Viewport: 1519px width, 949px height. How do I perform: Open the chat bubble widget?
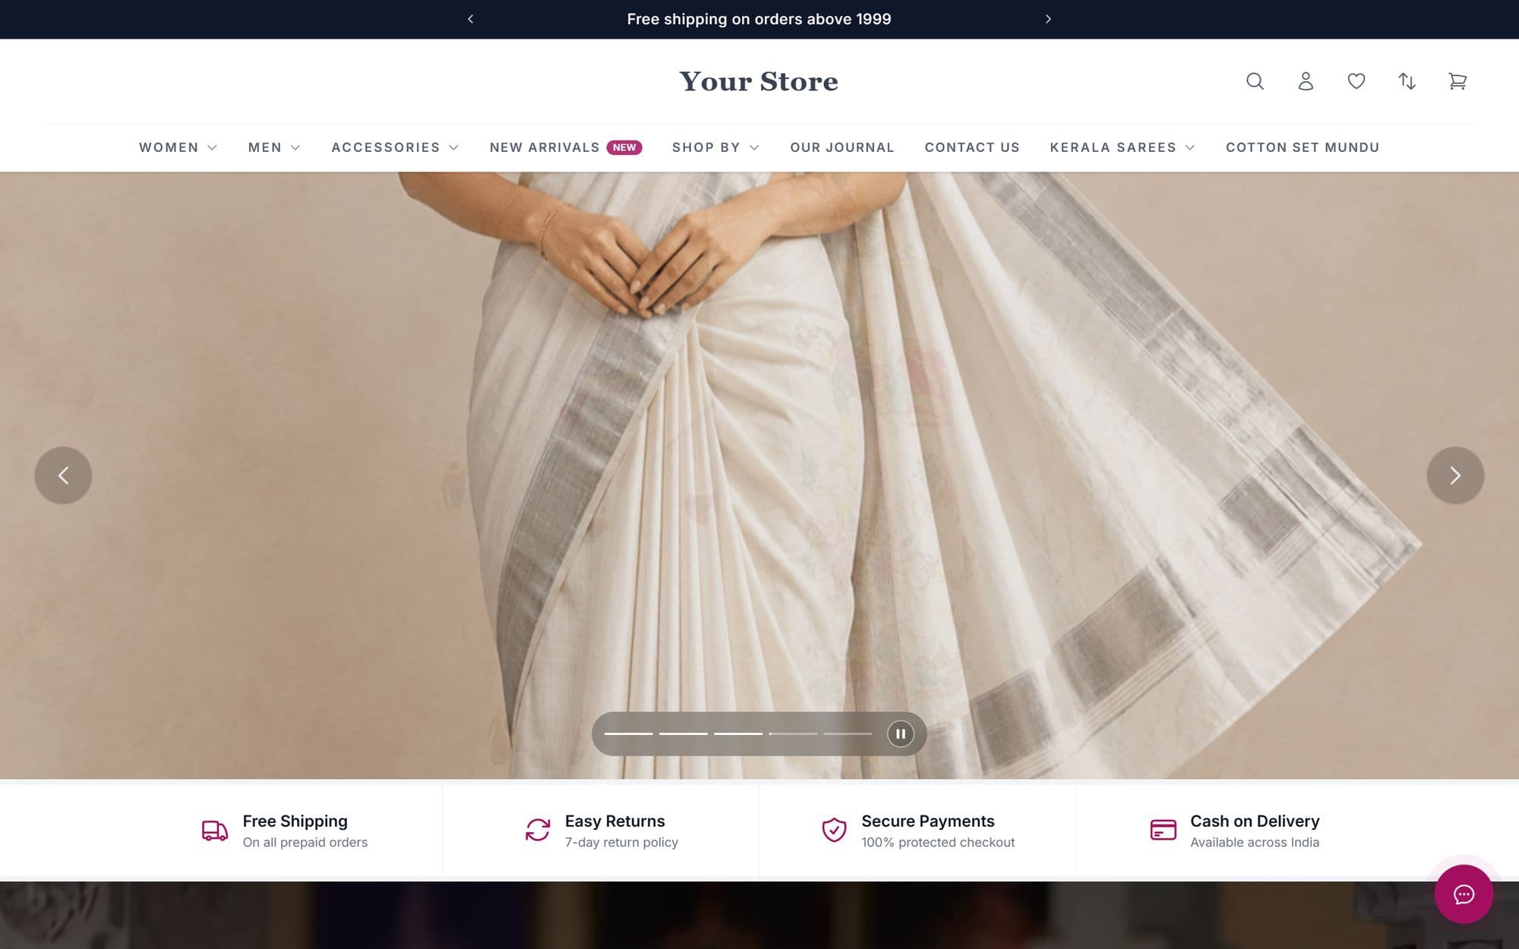1464,894
